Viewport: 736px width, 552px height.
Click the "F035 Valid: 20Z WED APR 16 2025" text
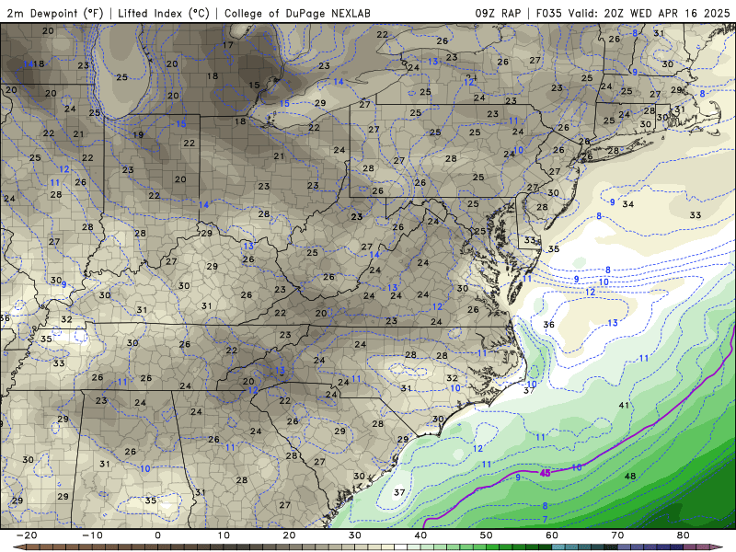pos(633,13)
